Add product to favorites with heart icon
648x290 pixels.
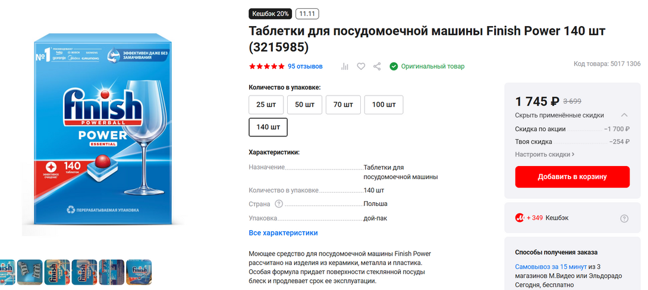point(361,66)
